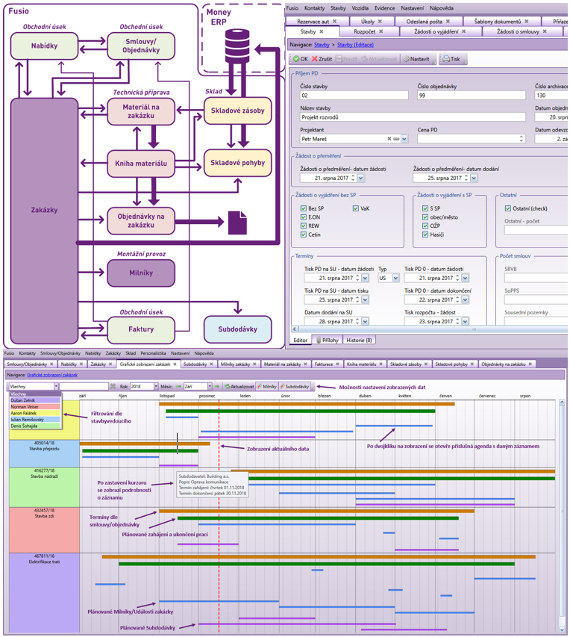Viewport: 570px width, 637px height.
Task: Expand the Projektant dropdown with Petr Mareš
Action: [404, 138]
